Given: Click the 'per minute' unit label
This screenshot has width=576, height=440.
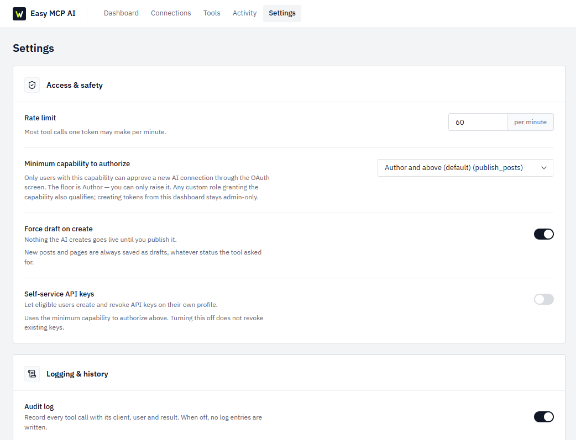Looking at the screenshot, I should pyautogui.click(x=530, y=122).
